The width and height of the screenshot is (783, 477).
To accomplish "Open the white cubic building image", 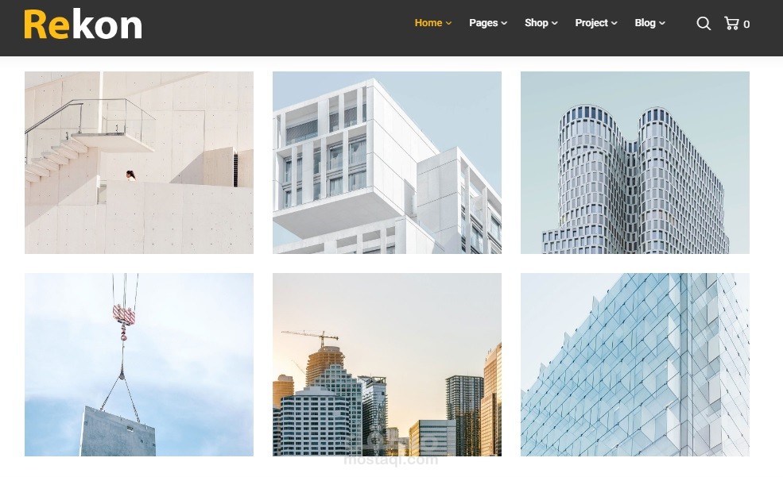I will click(x=387, y=163).
